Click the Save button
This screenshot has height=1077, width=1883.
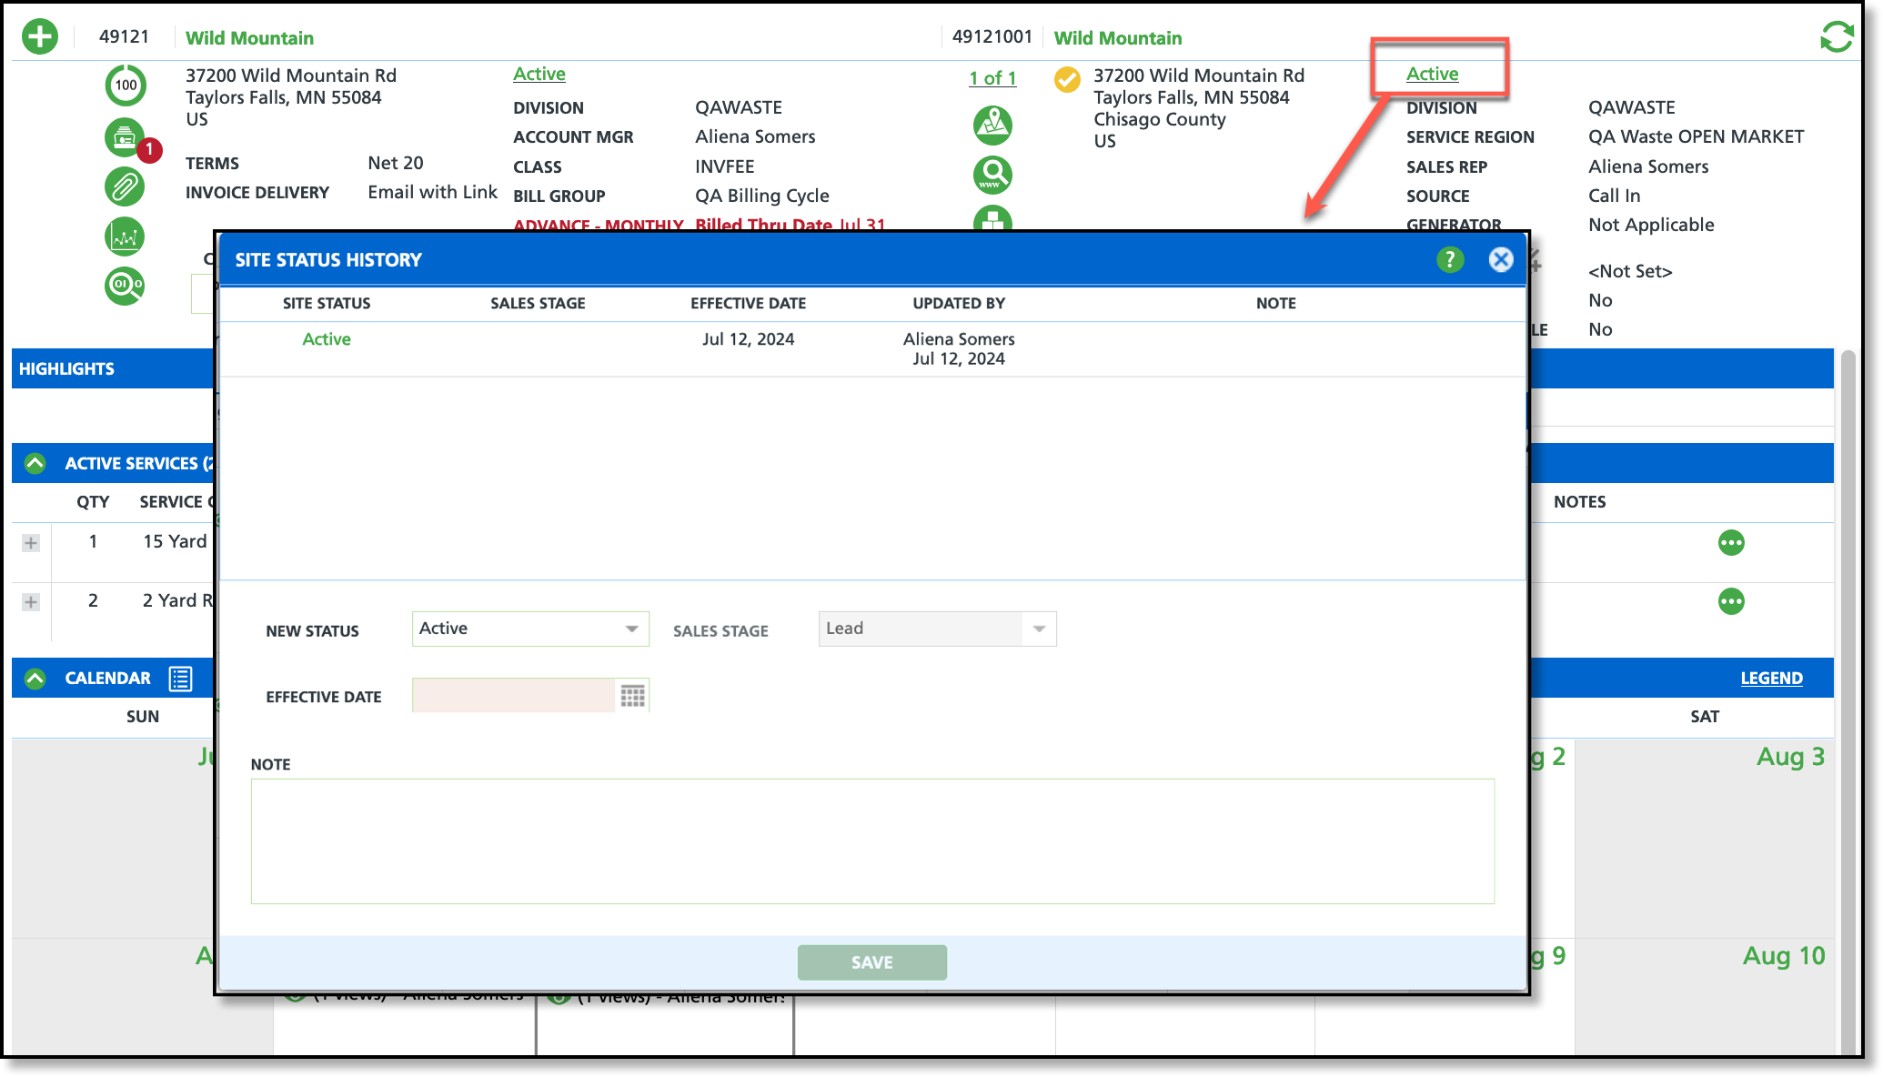click(x=871, y=962)
